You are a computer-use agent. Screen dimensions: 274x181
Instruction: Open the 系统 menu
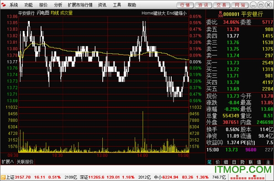[14, 5]
